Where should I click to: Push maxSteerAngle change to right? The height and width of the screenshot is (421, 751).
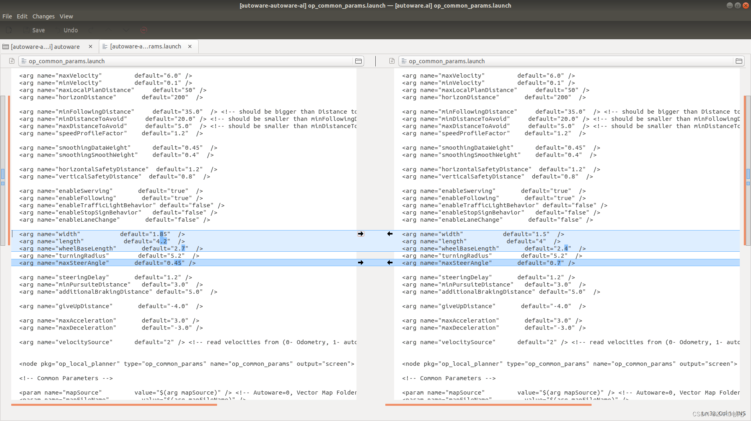[x=361, y=263]
